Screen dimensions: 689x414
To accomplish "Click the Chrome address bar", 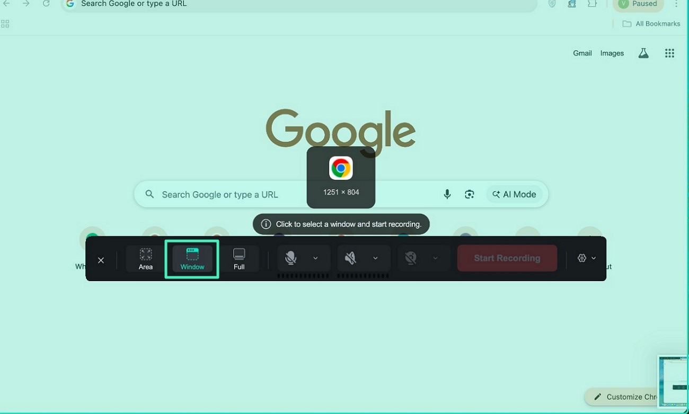I will pyautogui.click(x=299, y=4).
